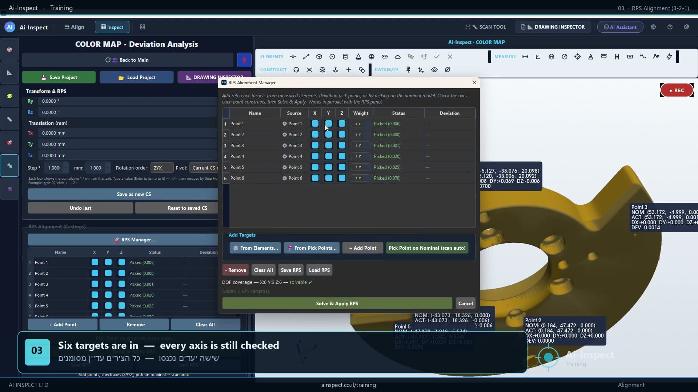Click the Point 1 weight field
Image resolution: width=698 pixels, height=392 pixels.
pos(360,124)
